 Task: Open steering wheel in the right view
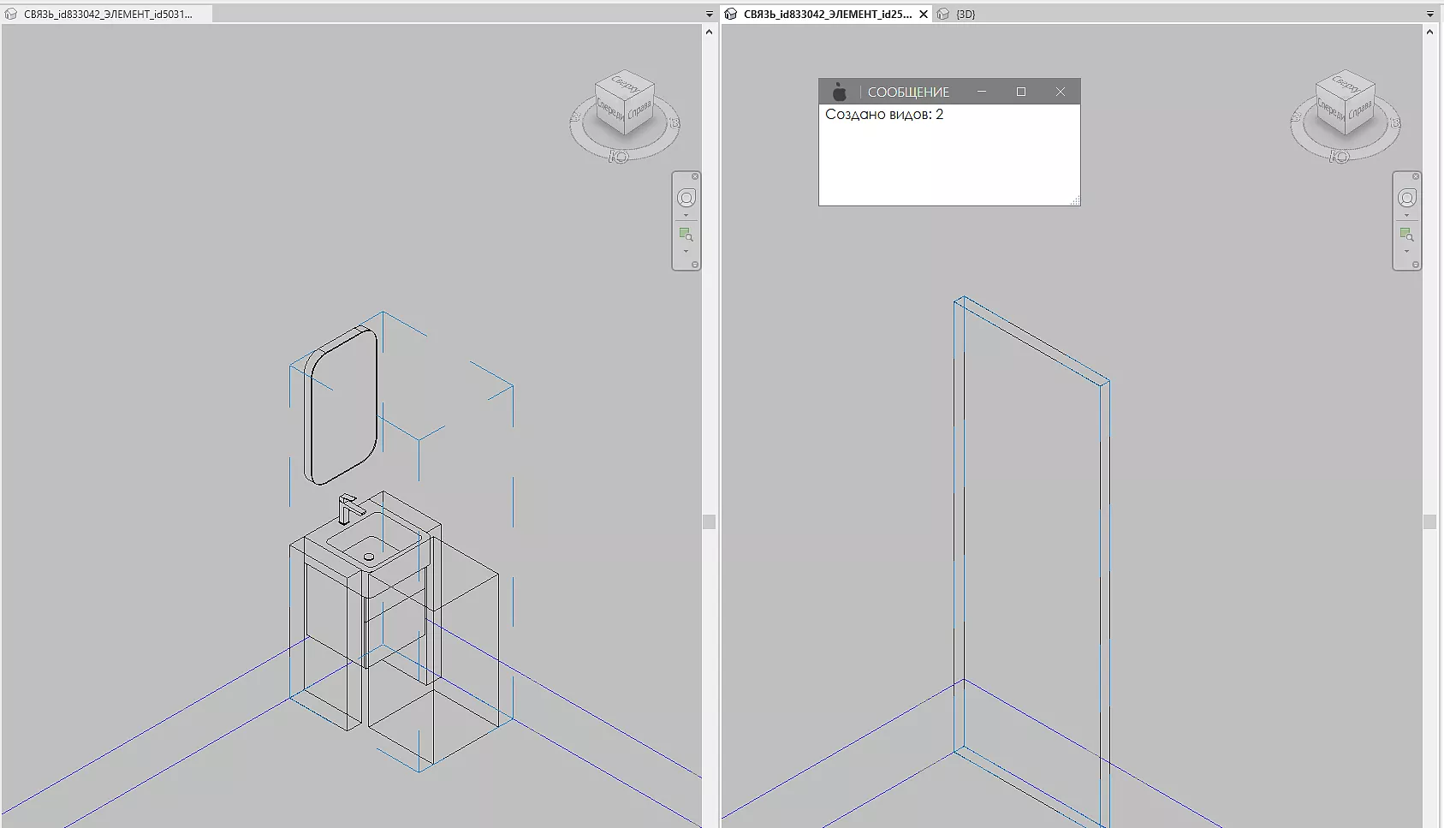[x=1406, y=199]
